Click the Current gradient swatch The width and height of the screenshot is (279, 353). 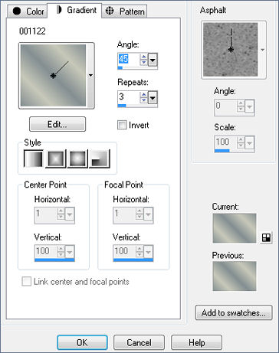[235, 228]
